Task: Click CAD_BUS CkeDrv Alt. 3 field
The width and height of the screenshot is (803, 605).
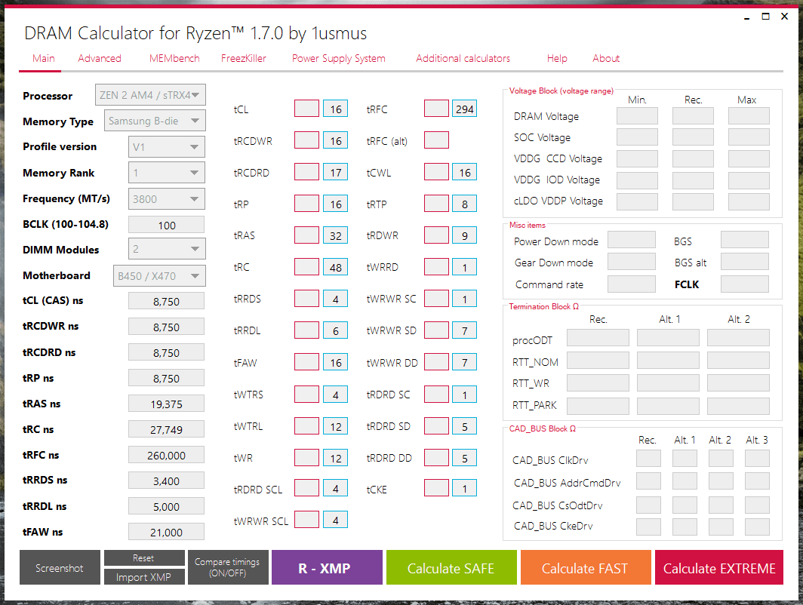Action: tap(757, 527)
